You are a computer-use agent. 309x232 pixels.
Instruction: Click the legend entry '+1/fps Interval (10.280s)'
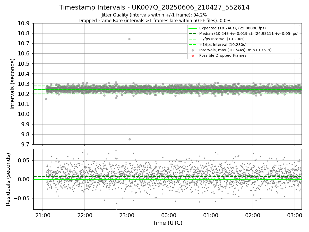(223, 45)
